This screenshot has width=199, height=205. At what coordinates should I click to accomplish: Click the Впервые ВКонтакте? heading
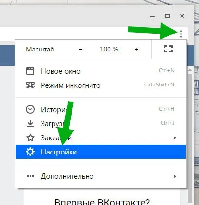click(x=102, y=202)
